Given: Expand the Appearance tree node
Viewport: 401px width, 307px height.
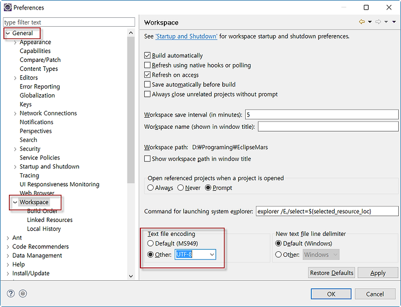Looking at the screenshot, I should tap(15, 42).
